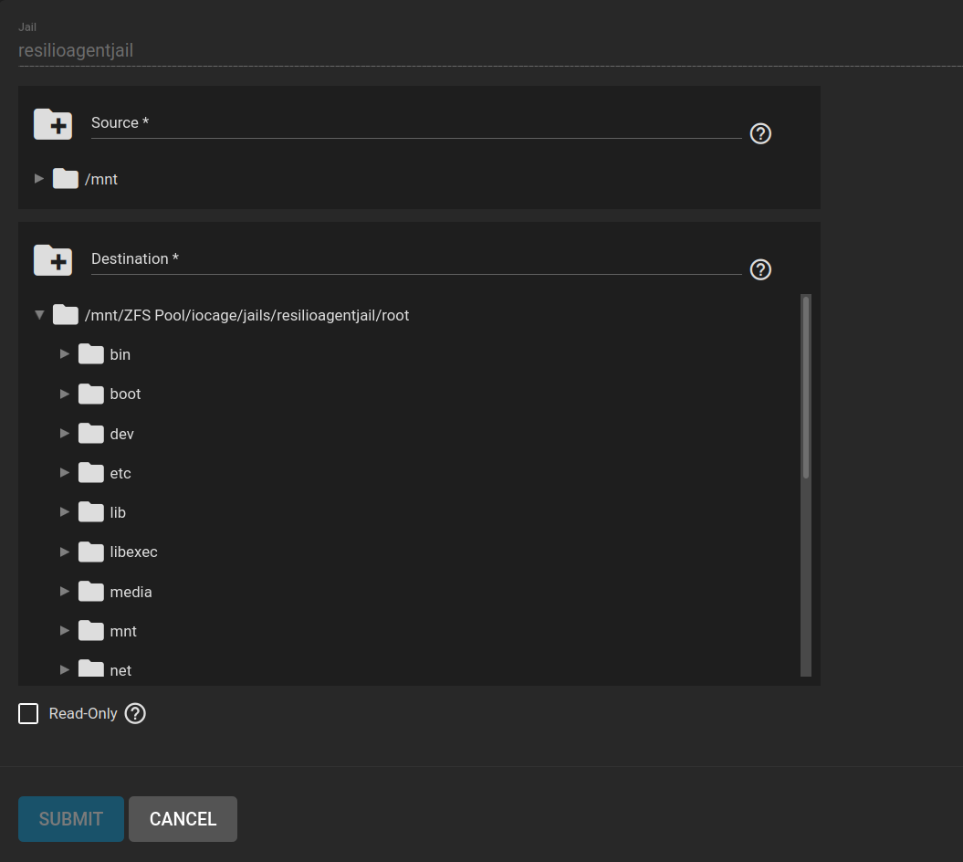Select the mnt folder under root
This screenshot has width=963, height=862.
[x=123, y=631]
